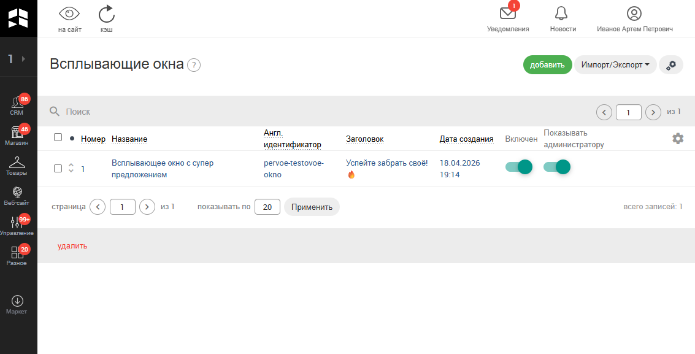The image size is (695, 354).
Task: Open the Маркет download icon
Action: pos(17,301)
